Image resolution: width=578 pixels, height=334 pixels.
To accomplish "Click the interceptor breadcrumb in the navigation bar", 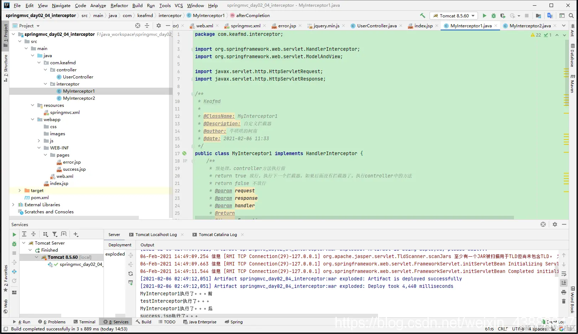I will pos(170,16).
